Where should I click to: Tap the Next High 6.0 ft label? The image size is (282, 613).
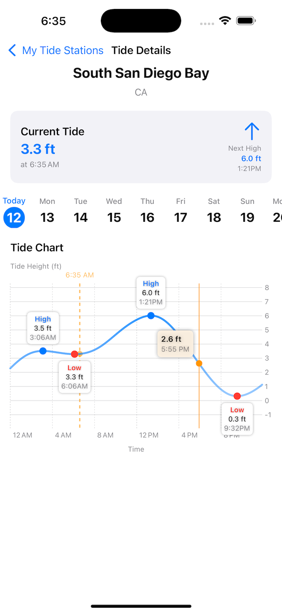tap(251, 159)
